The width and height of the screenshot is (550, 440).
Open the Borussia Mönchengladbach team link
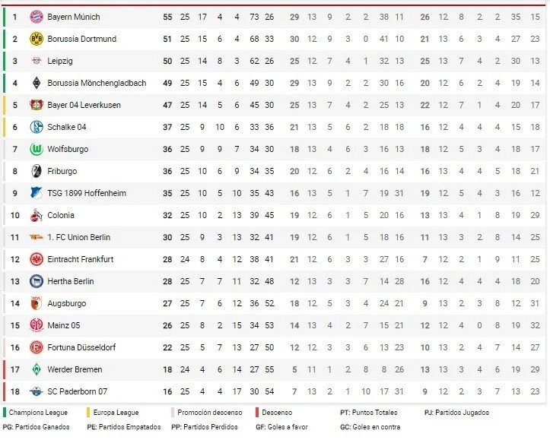[x=97, y=83]
